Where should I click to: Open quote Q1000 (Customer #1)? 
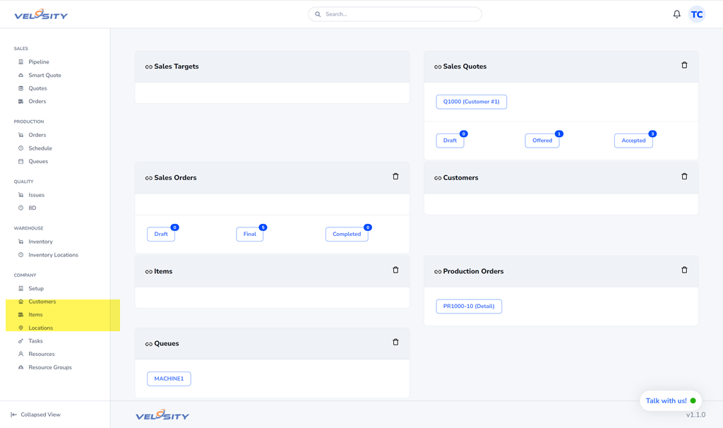pos(471,102)
